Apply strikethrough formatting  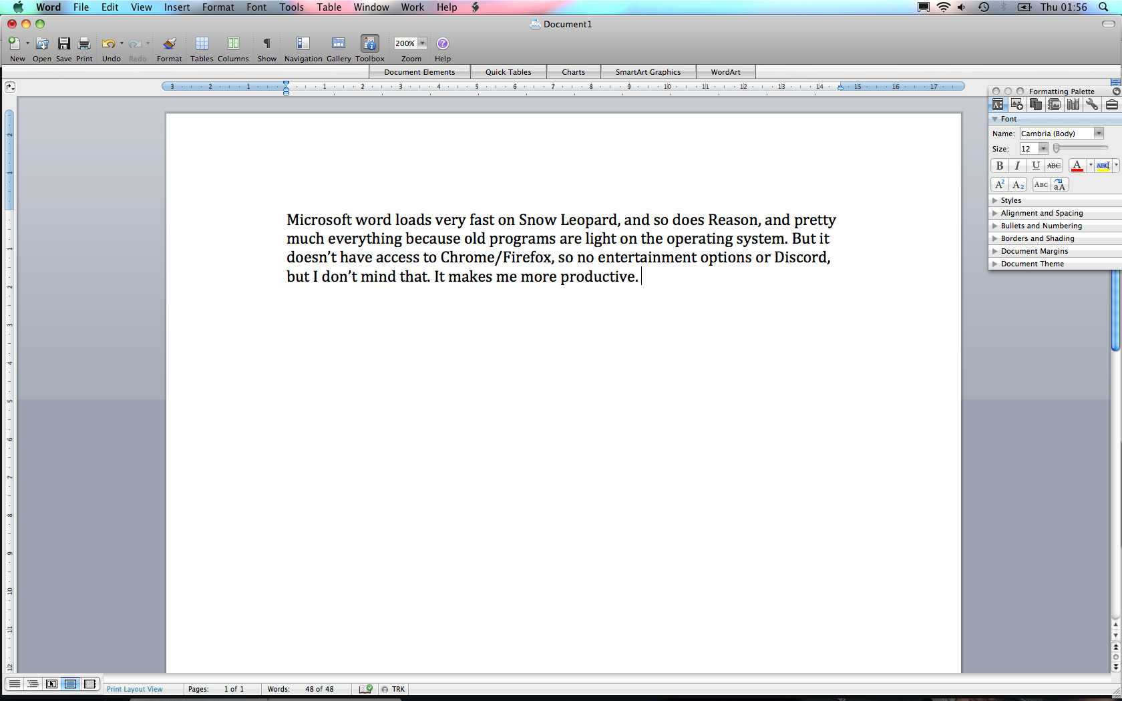pos(1054,166)
